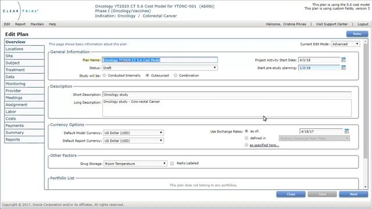Click Project Activity Start Date field
This screenshot has width=372, height=209.
pyautogui.click(x=319, y=60)
